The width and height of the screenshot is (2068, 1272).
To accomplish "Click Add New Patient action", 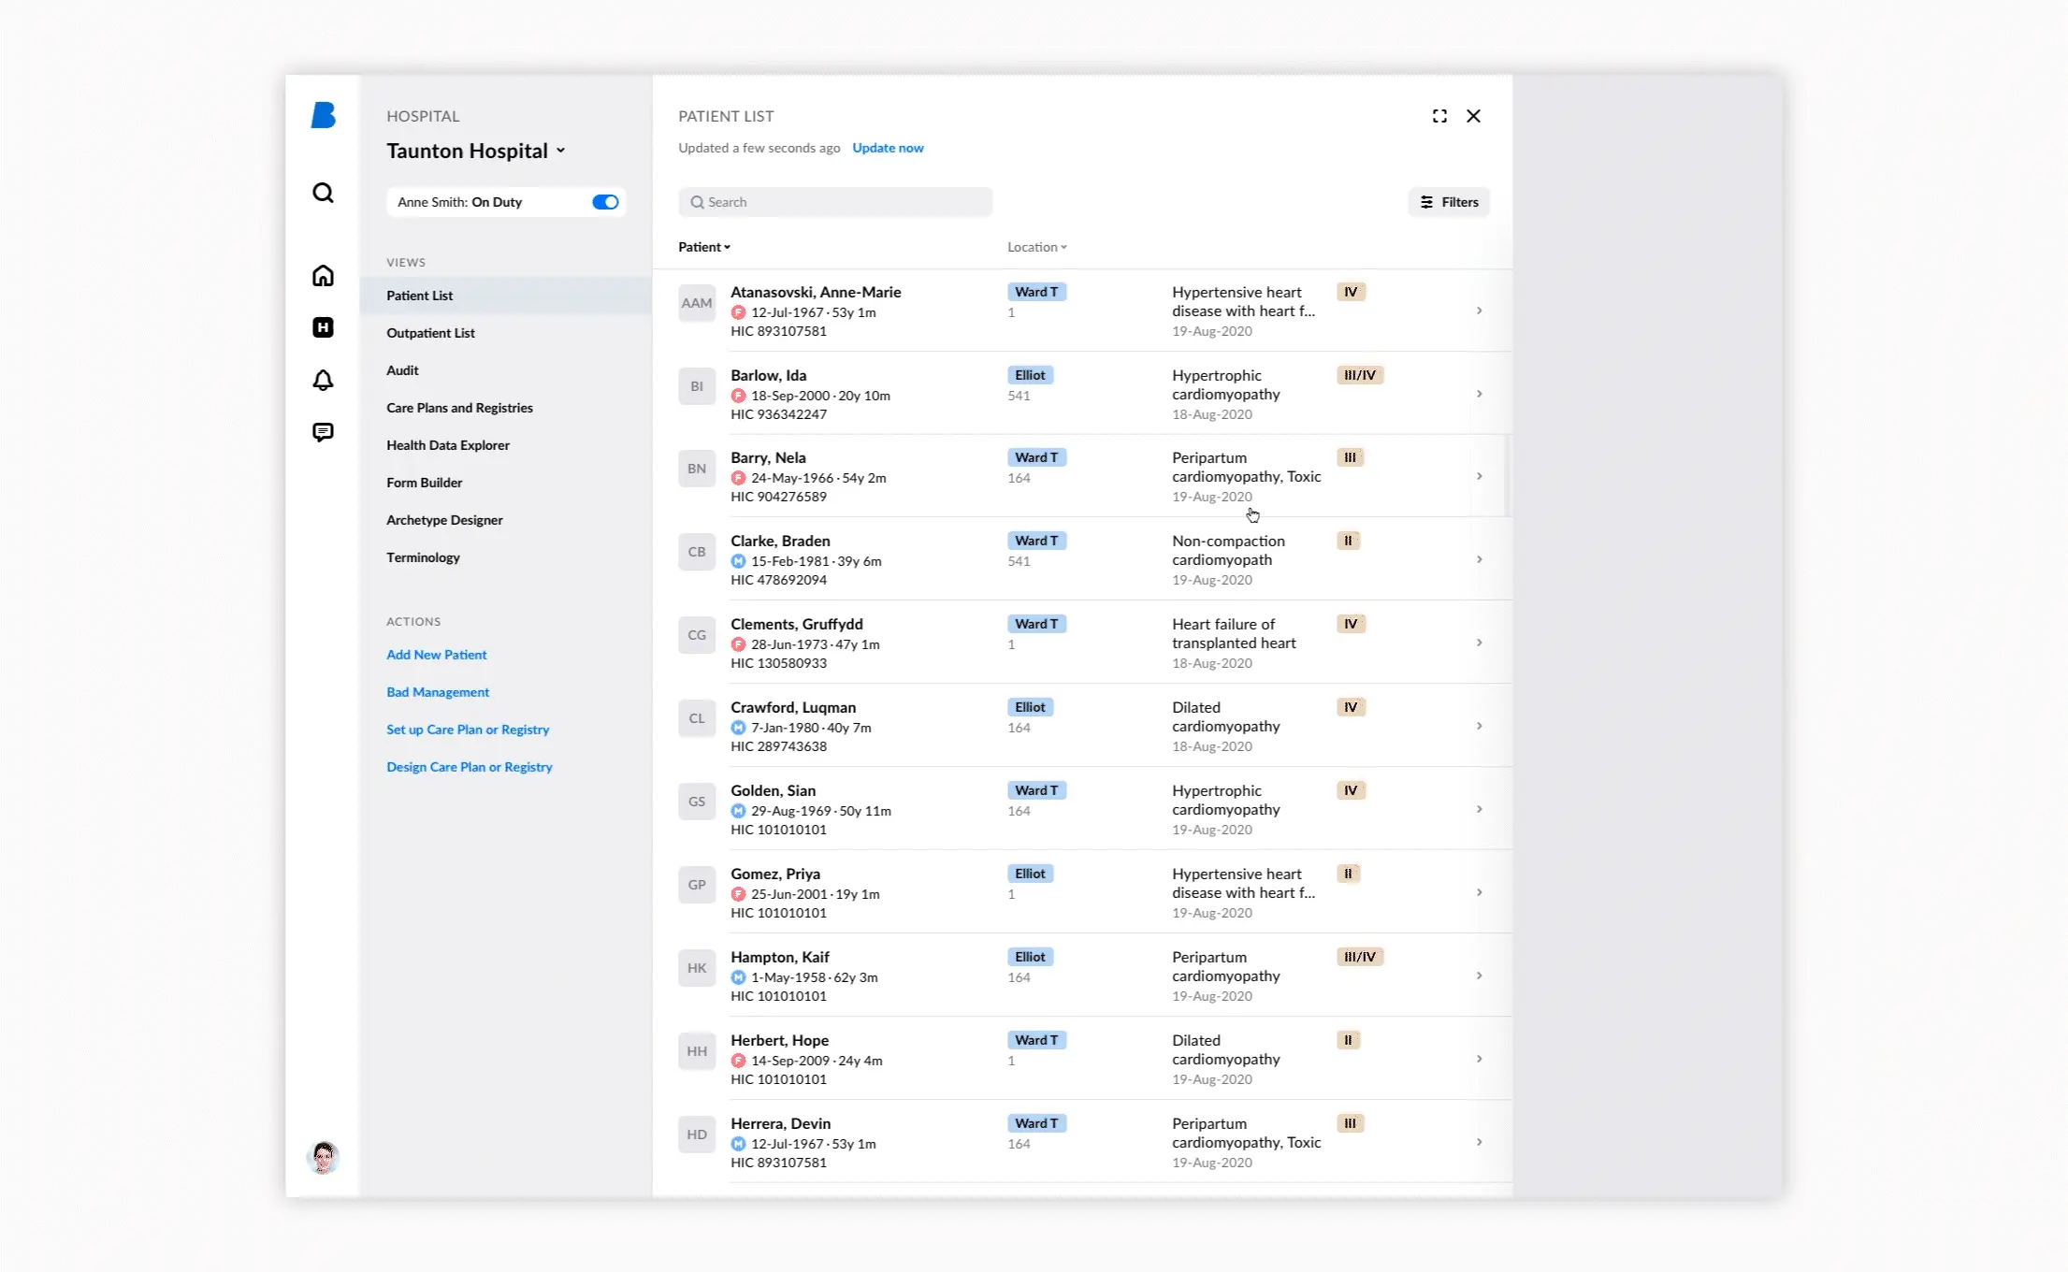I will [436, 655].
